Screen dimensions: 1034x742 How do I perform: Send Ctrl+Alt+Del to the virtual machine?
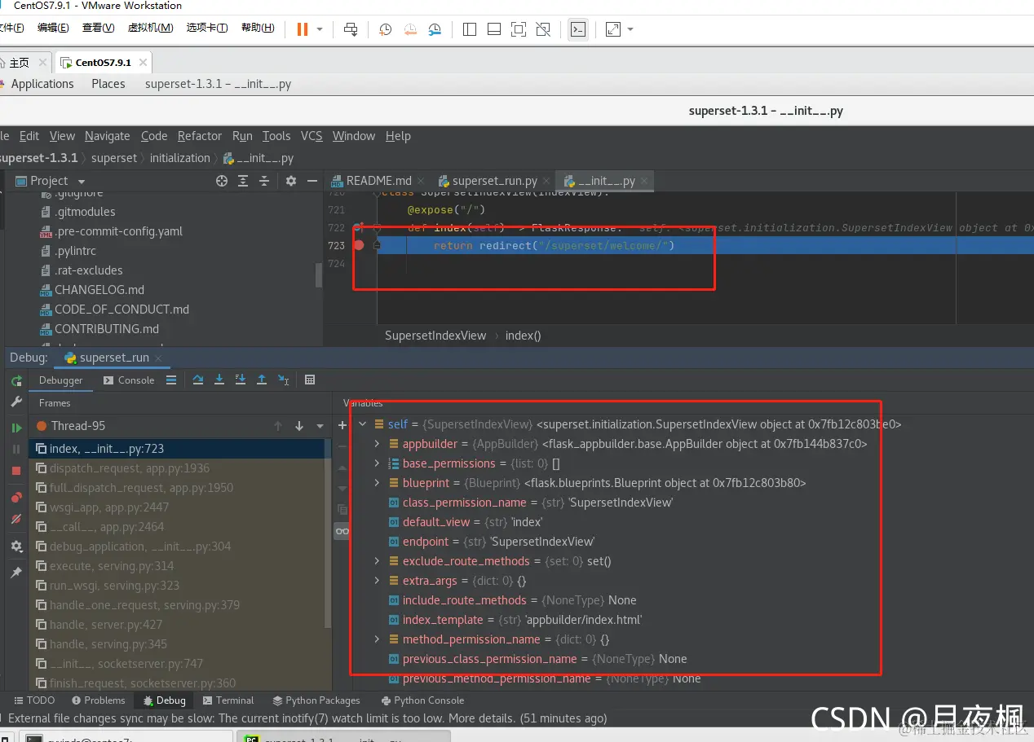pyautogui.click(x=351, y=29)
